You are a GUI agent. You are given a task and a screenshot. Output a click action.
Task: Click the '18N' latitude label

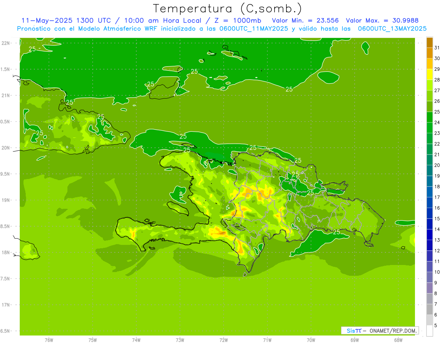click(x=6, y=252)
